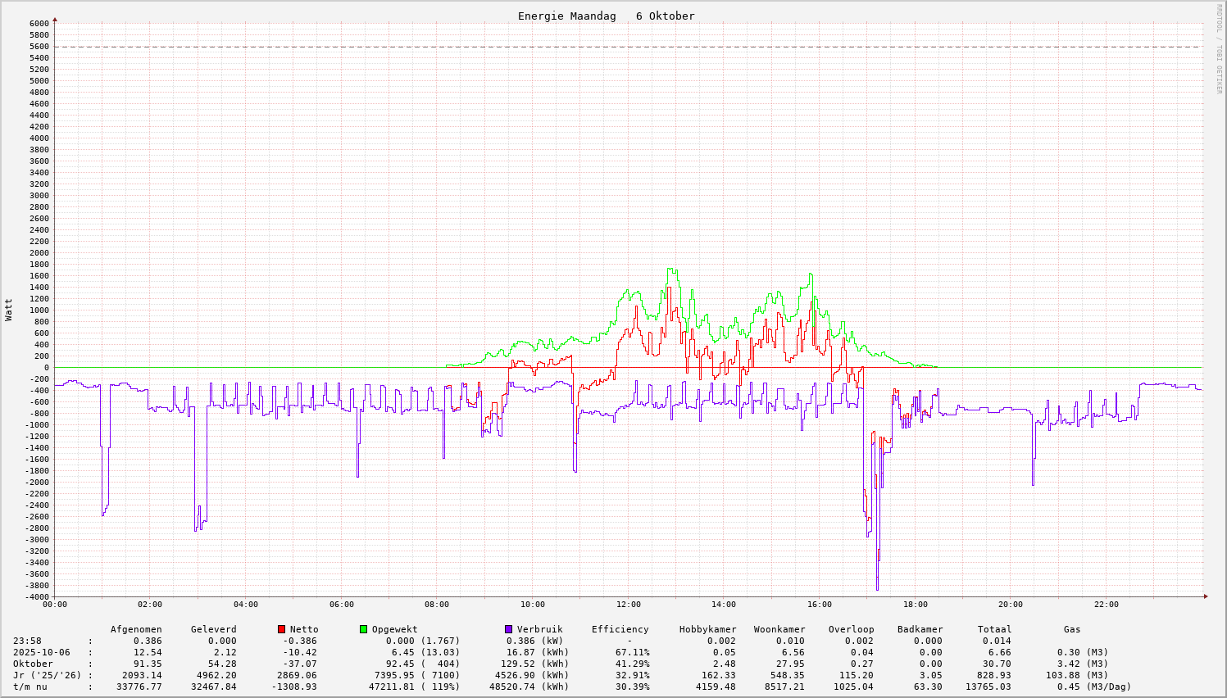The image size is (1227, 698).
Task: Click the purple Verbruik legend swatch
Action: tap(508, 629)
